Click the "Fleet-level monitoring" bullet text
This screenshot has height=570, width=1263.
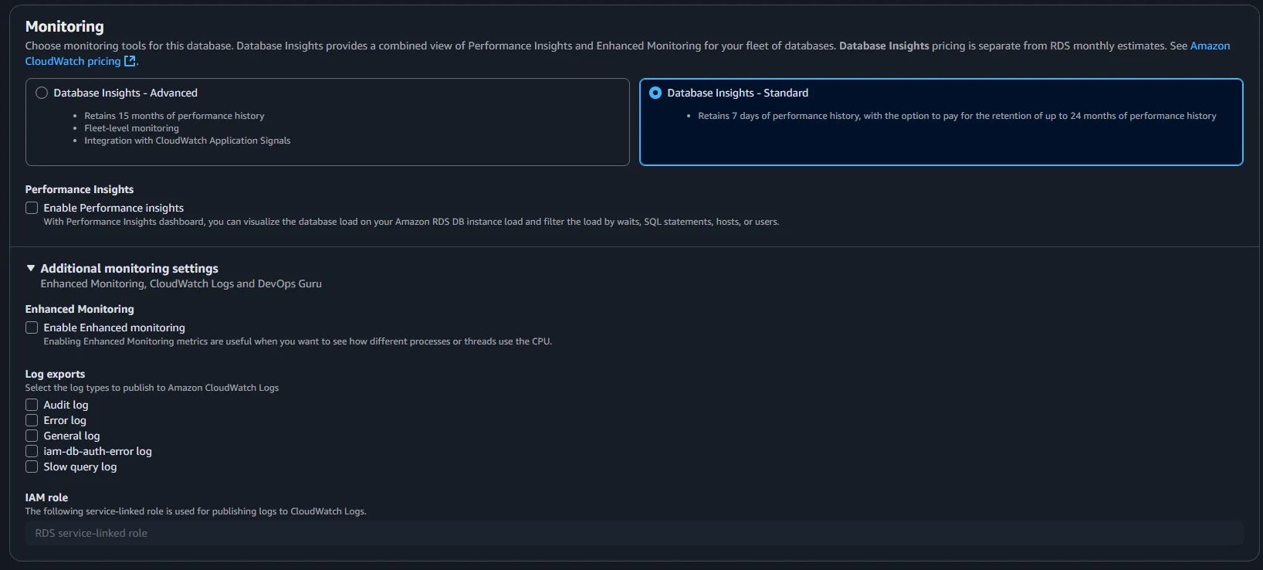(x=131, y=128)
